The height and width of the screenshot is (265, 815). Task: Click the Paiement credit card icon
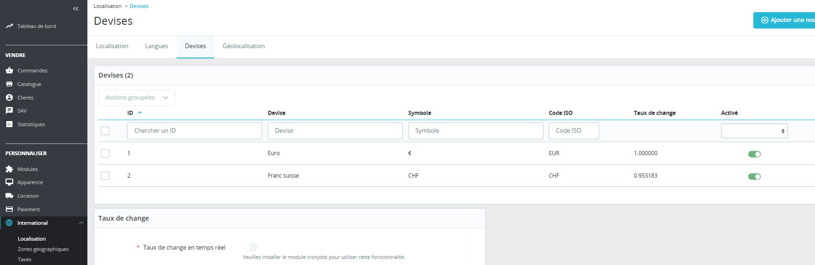coord(9,209)
